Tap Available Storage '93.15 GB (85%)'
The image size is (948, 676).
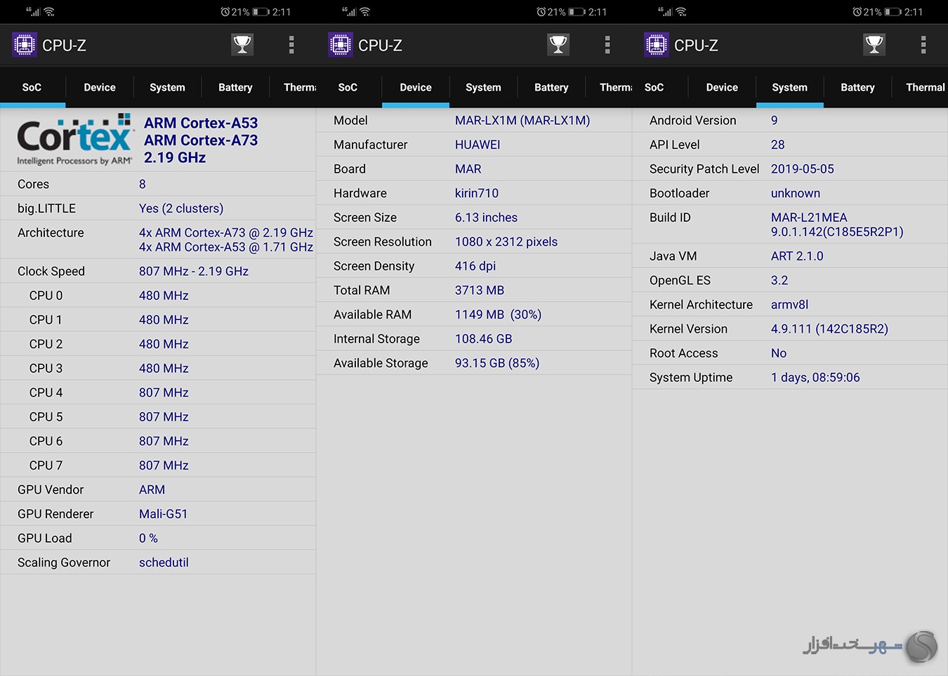(x=497, y=363)
